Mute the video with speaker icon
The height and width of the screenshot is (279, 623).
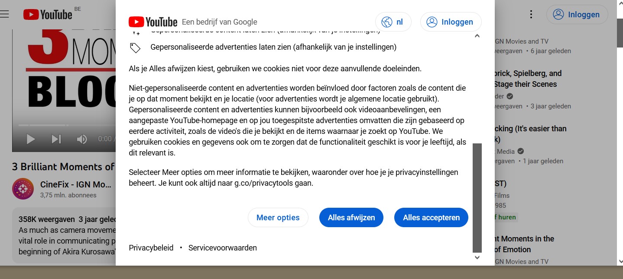coord(82,139)
